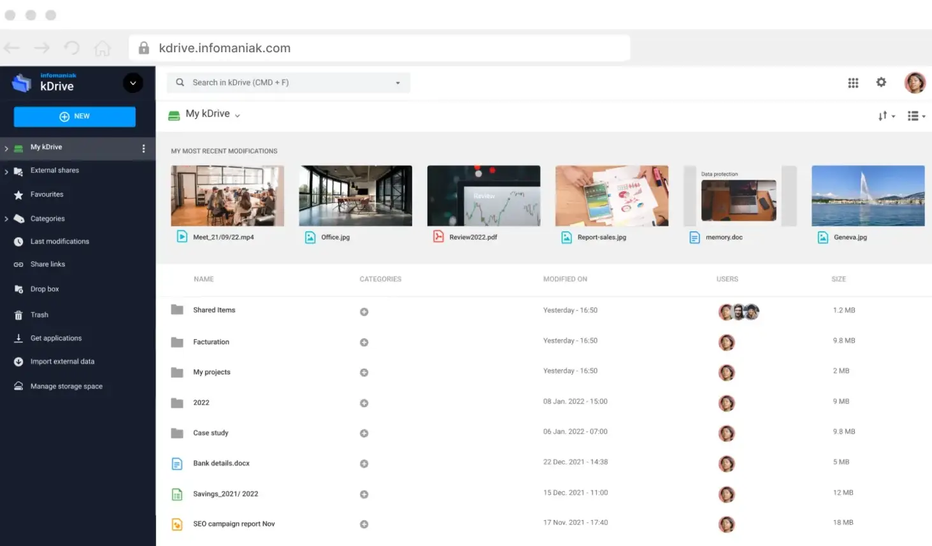Add category to Bank details.docx

364,464
